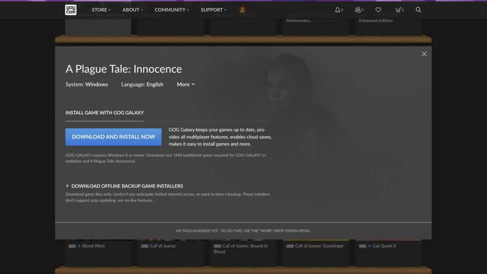Click the status dot beside Blood West
The height and width of the screenshot is (274, 487).
click(x=80, y=246)
